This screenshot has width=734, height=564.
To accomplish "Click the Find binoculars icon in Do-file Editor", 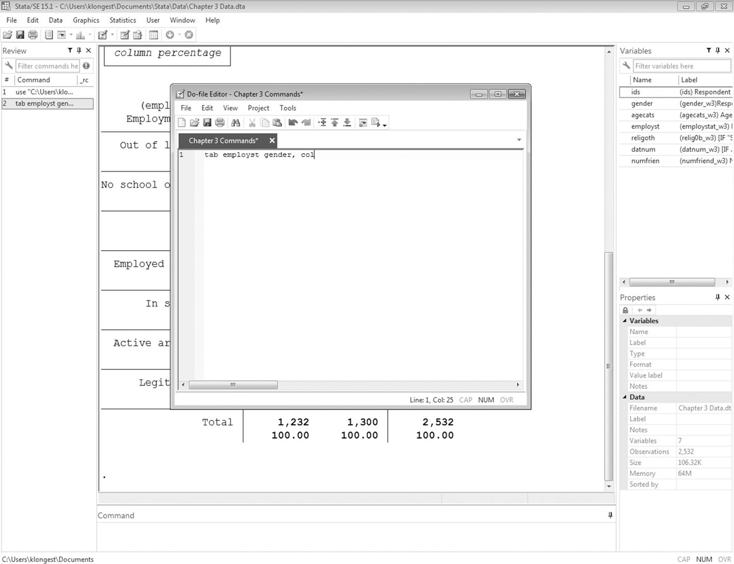I will pyautogui.click(x=235, y=123).
